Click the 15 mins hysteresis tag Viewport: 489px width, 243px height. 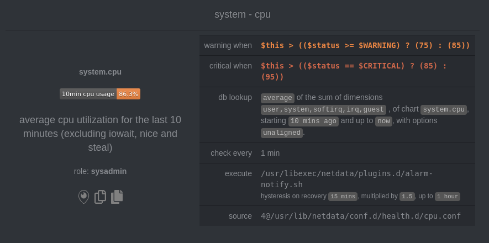point(343,197)
